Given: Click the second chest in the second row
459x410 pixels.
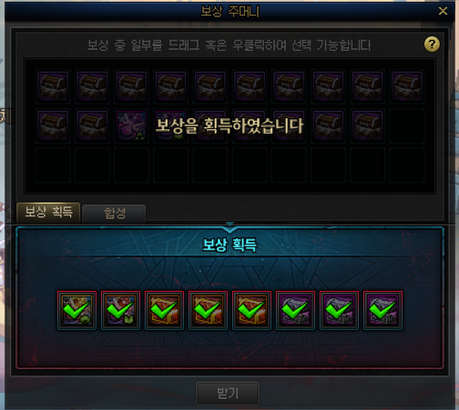Looking at the screenshot, I should coord(92,125).
